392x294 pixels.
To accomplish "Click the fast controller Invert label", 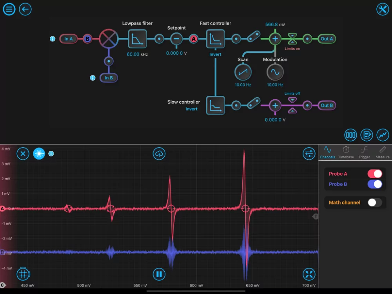I will point(215,54).
